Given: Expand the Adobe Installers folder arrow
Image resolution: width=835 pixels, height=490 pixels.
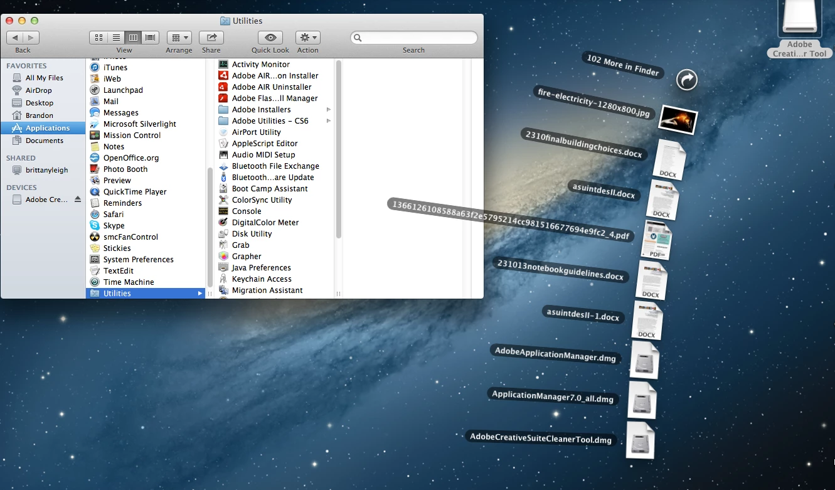Looking at the screenshot, I should pyautogui.click(x=329, y=109).
